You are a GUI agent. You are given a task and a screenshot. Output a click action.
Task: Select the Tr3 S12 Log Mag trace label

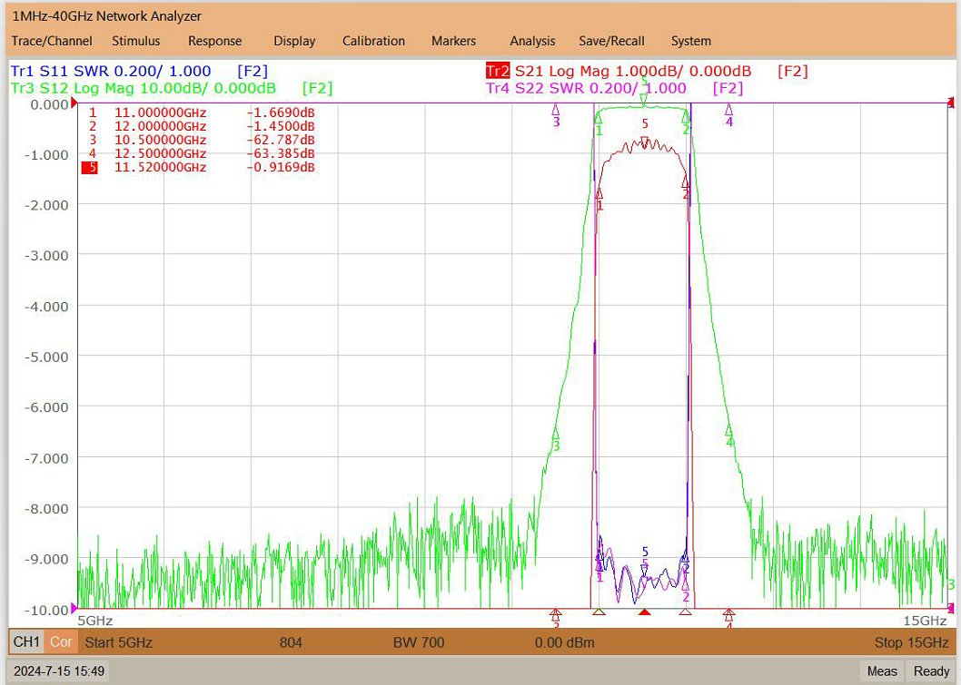click(x=144, y=88)
